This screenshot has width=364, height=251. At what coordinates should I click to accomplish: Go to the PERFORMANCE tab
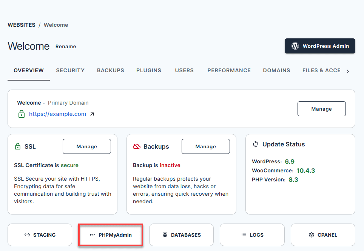coord(229,70)
